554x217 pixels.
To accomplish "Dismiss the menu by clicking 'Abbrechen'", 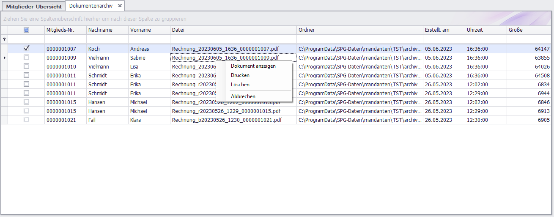I will click(x=243, y=96).
